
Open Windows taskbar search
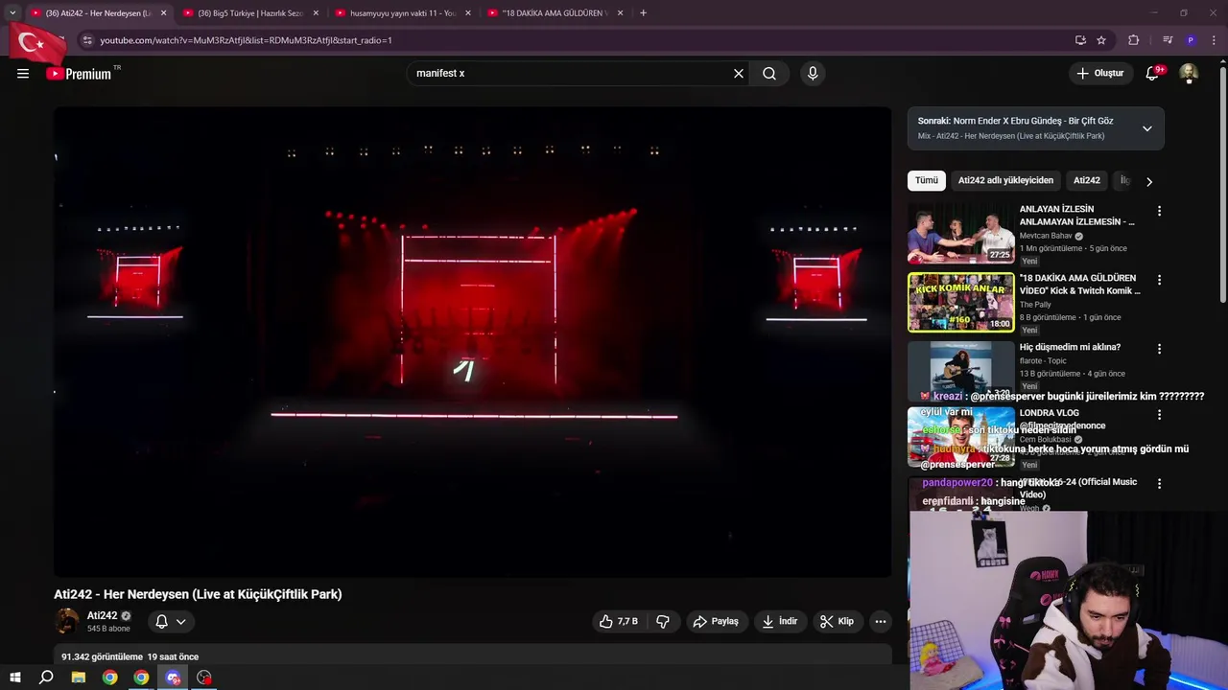(46, 678)
